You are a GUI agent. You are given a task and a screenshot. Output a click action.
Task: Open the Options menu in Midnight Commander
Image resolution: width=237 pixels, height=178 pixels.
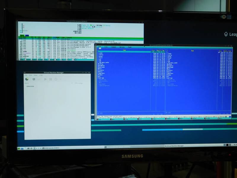click(122, 47)
